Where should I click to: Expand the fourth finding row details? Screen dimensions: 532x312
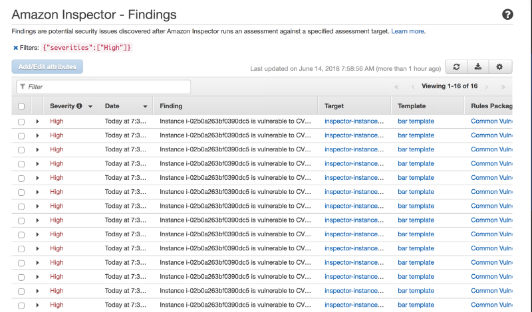click(x=37, y=164)
